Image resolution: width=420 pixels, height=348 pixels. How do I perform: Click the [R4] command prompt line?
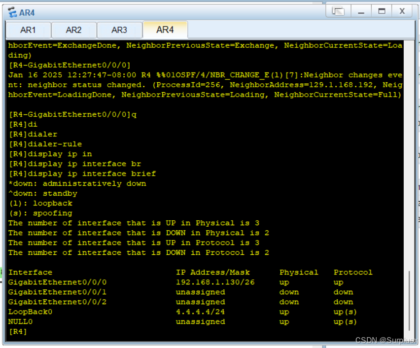(18, 331)
